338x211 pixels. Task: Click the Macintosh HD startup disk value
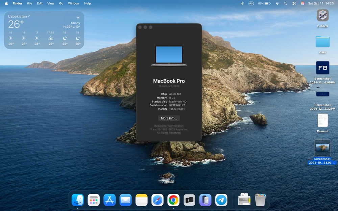[x=178, y=101]
